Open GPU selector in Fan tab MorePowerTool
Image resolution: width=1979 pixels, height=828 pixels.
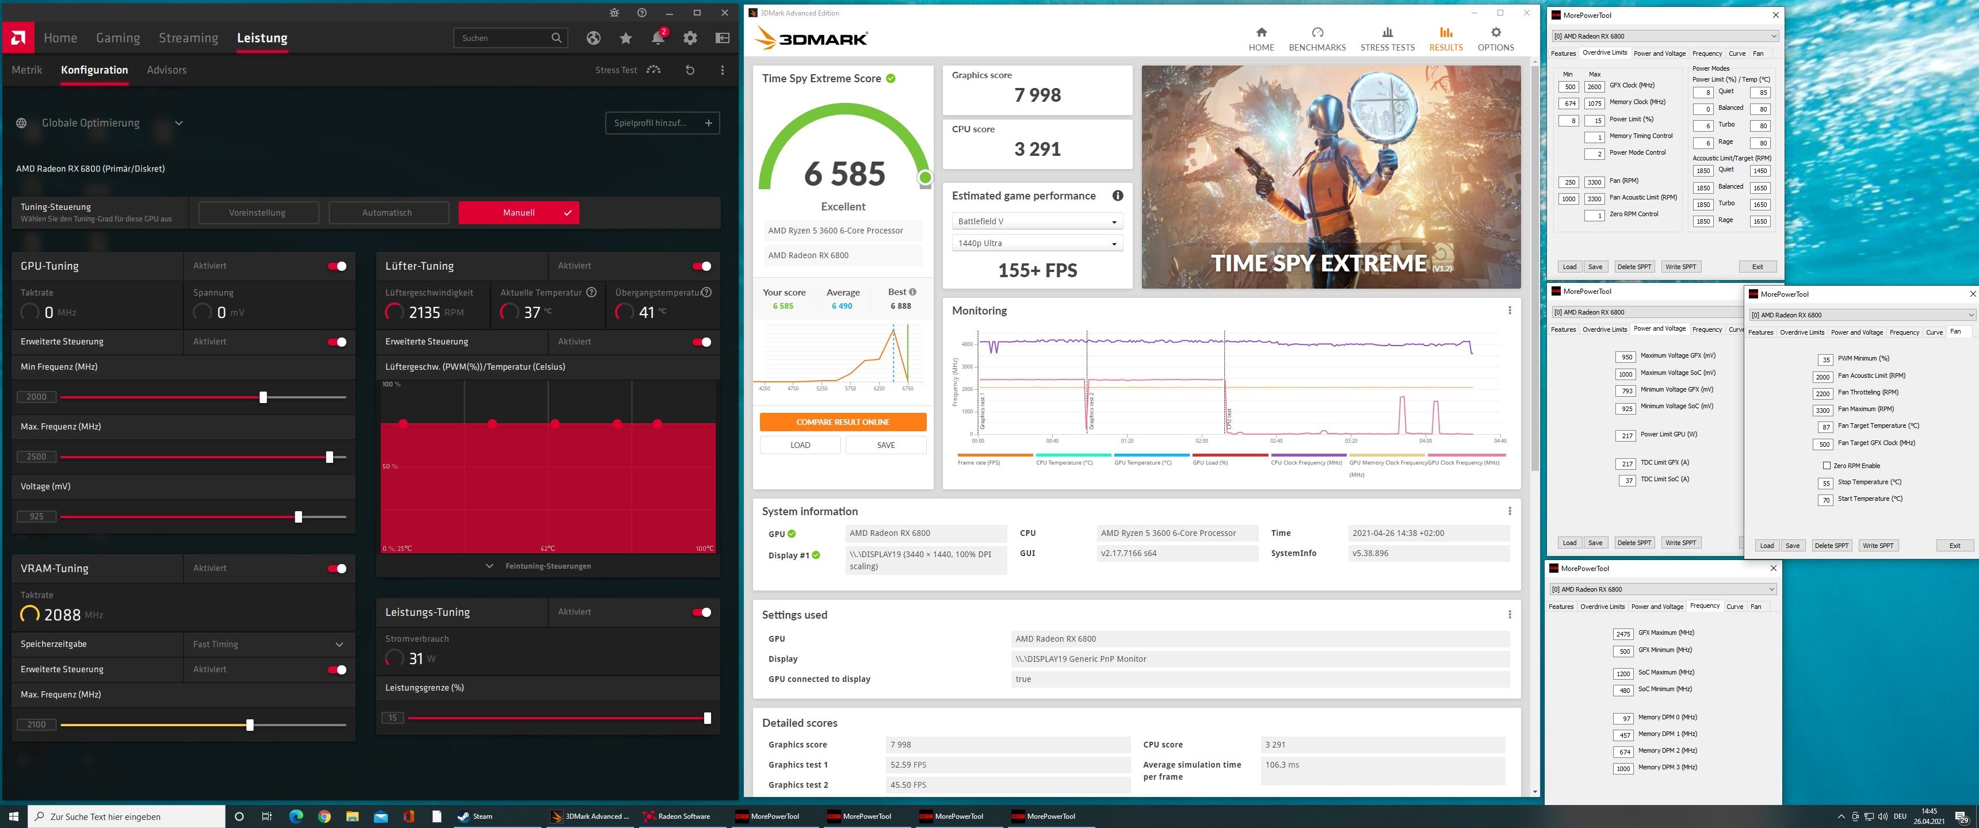click(1862, 315)
